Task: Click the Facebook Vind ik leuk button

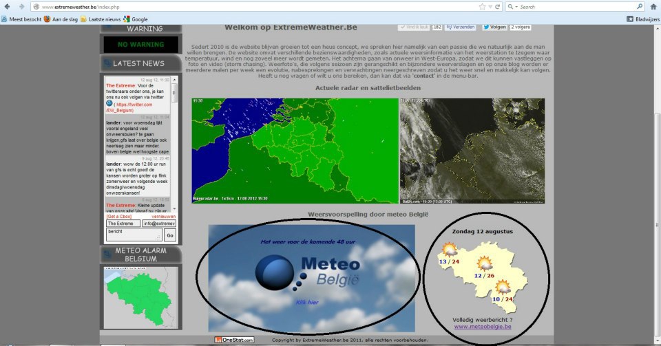Action: tap(414, 27)
